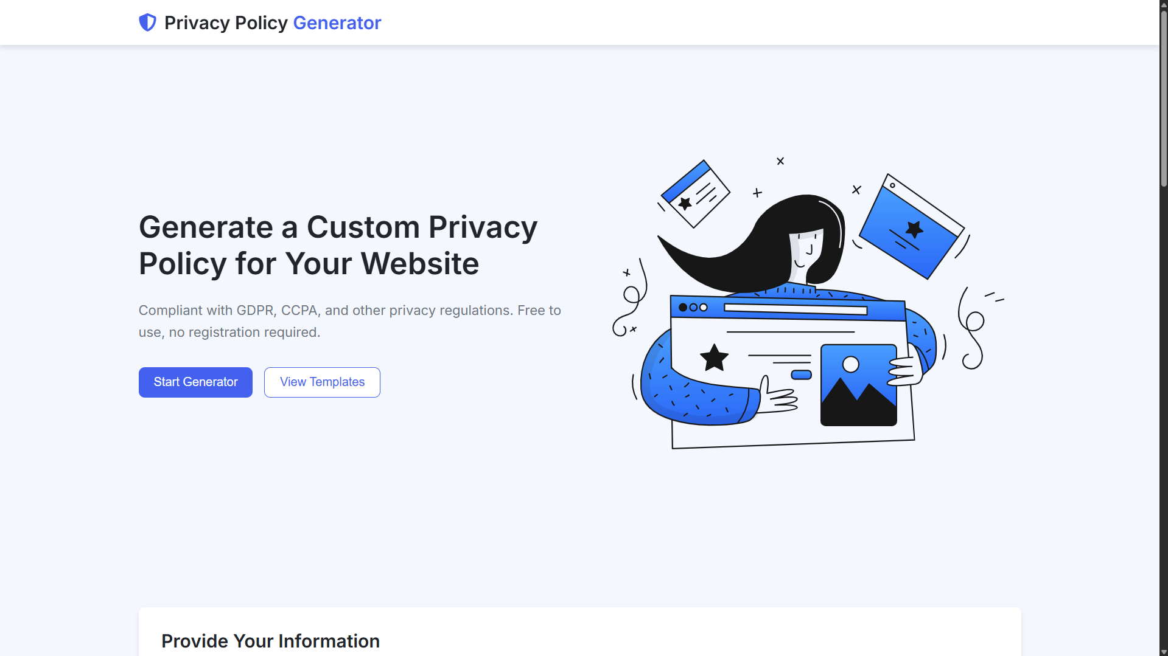Click the small blue pill shape in illustration
The height and width of the screenshot is (656, 1168).
tap(801, 375)
